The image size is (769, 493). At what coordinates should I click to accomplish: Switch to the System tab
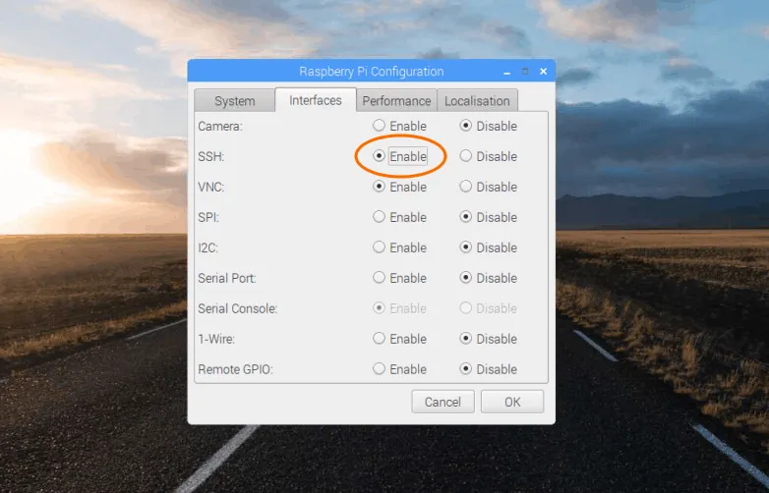(x=234, y=101)
